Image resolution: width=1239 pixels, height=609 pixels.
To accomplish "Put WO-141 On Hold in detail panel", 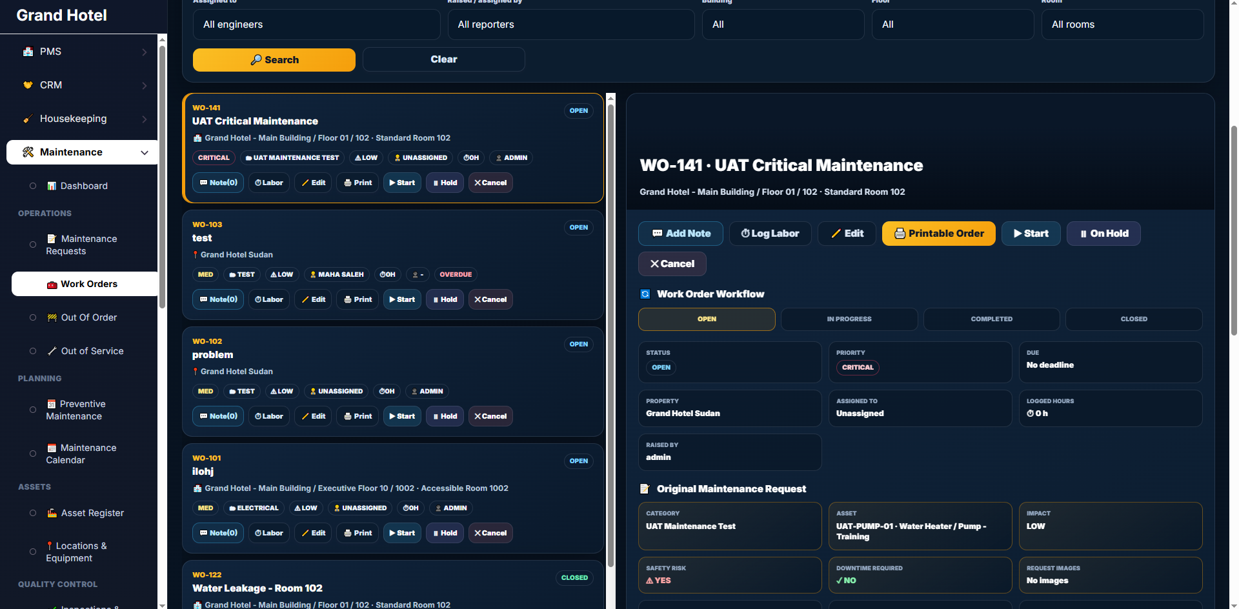I will tap(1103, 234).
